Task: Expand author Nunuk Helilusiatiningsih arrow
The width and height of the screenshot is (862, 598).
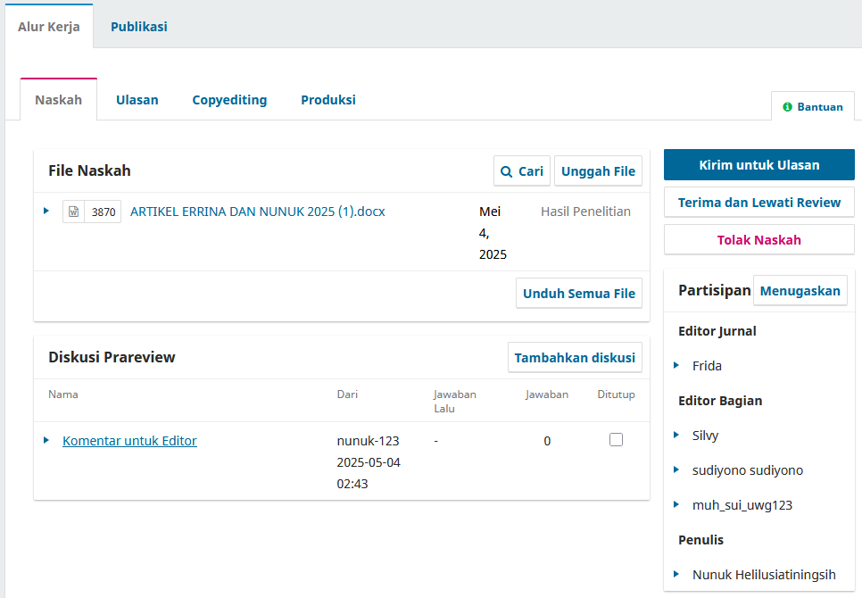Action: pos(676,575)
